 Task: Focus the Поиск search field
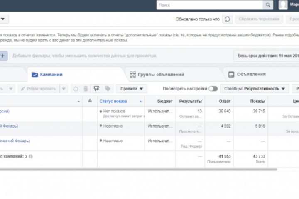[210, 5]
